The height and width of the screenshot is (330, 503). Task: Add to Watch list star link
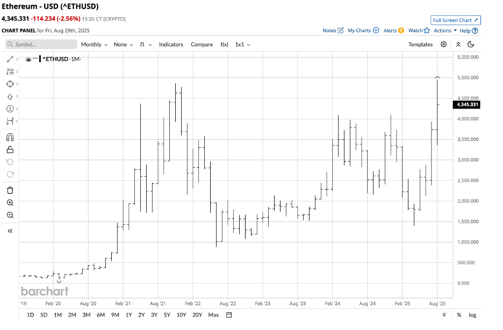(419, 31)
